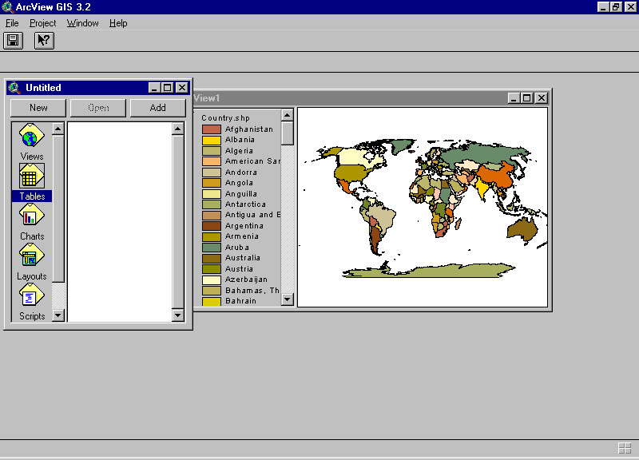The image size is (639, 460).
Task: Select the Scripts icon
Action: pos(32,296)
